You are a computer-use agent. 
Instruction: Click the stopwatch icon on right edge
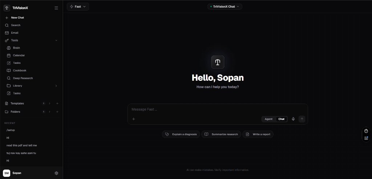pyautogui.click(x=366, y=131)
